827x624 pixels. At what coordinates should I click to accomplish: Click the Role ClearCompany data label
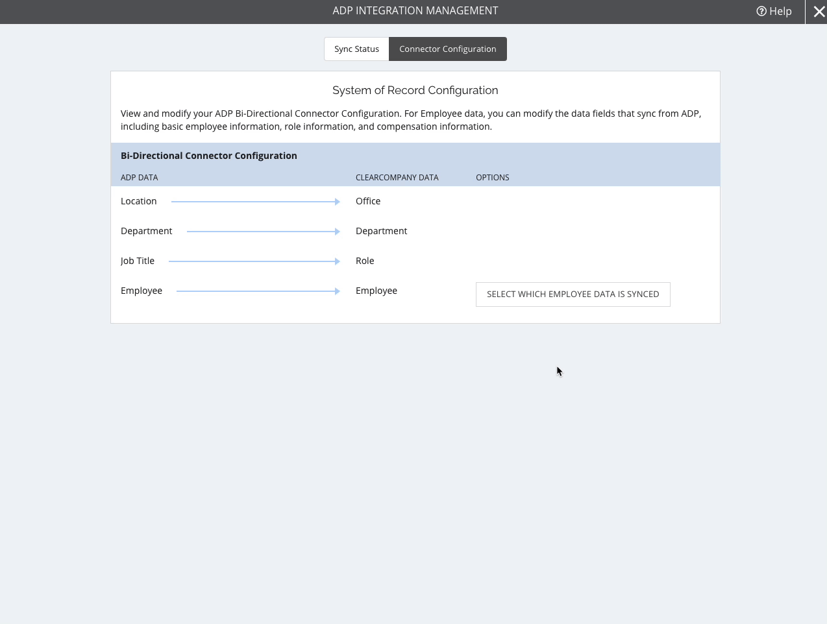click(x=365, y=261)
